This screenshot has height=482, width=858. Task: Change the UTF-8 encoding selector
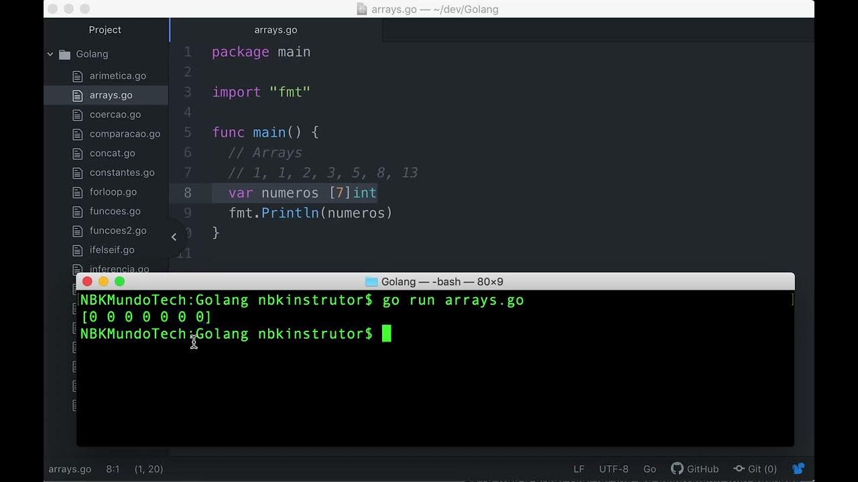tap(614, 469)
